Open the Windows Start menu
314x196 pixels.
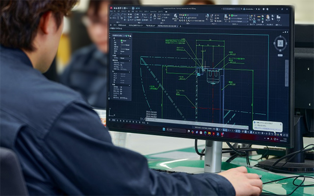164,129
